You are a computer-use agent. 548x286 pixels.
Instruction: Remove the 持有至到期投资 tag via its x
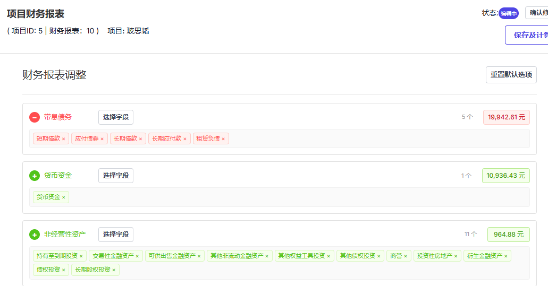[81, 256]
